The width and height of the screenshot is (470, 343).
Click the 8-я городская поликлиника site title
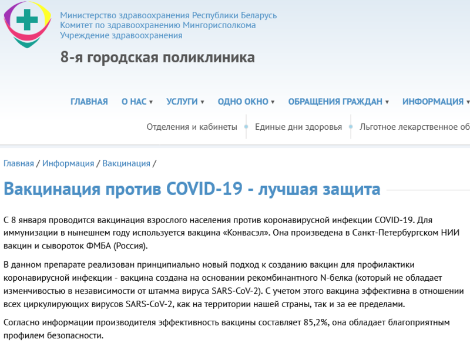pos(157,58)
